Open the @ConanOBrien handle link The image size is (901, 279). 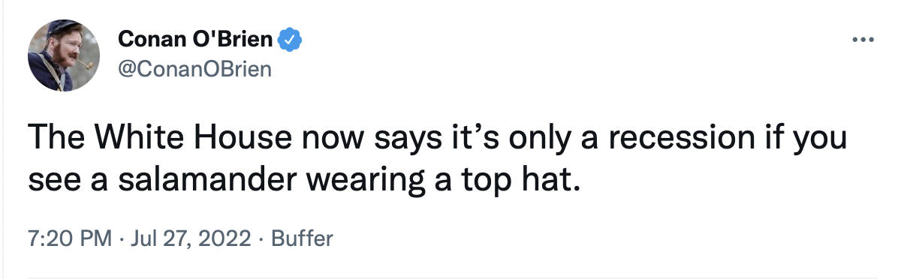pyautogui.click(x=194, y=70)
